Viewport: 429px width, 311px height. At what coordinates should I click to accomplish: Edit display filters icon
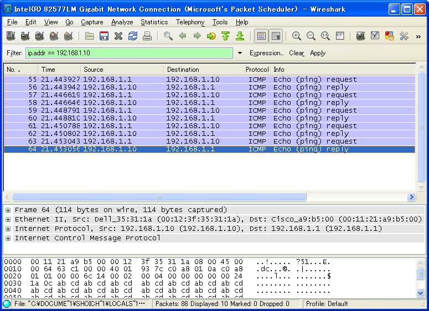tap(375, 36)
